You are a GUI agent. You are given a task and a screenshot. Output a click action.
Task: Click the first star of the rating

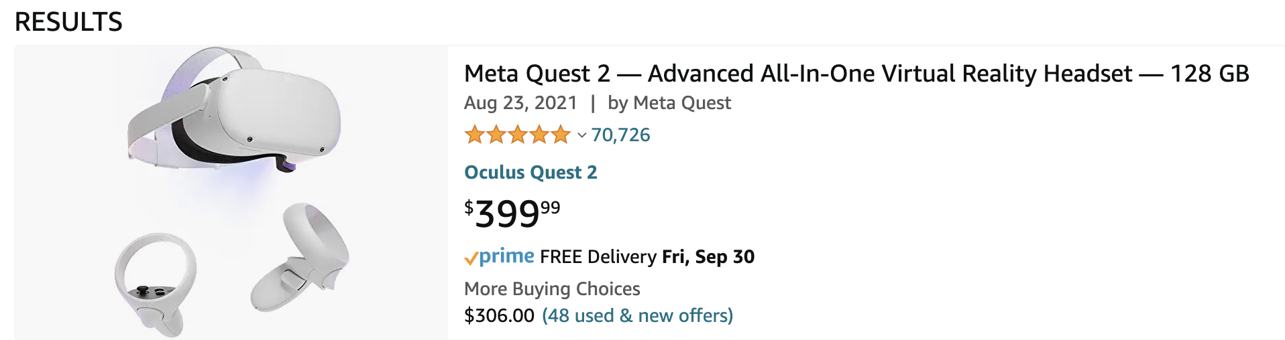(474, 135)
